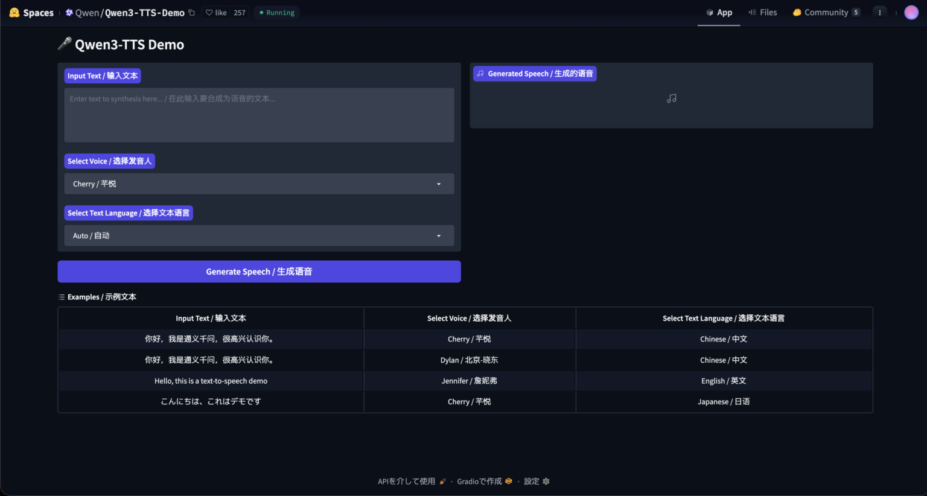Click the Gradio logo in the footer
927x496 pixels.
(x=508, y=481)
